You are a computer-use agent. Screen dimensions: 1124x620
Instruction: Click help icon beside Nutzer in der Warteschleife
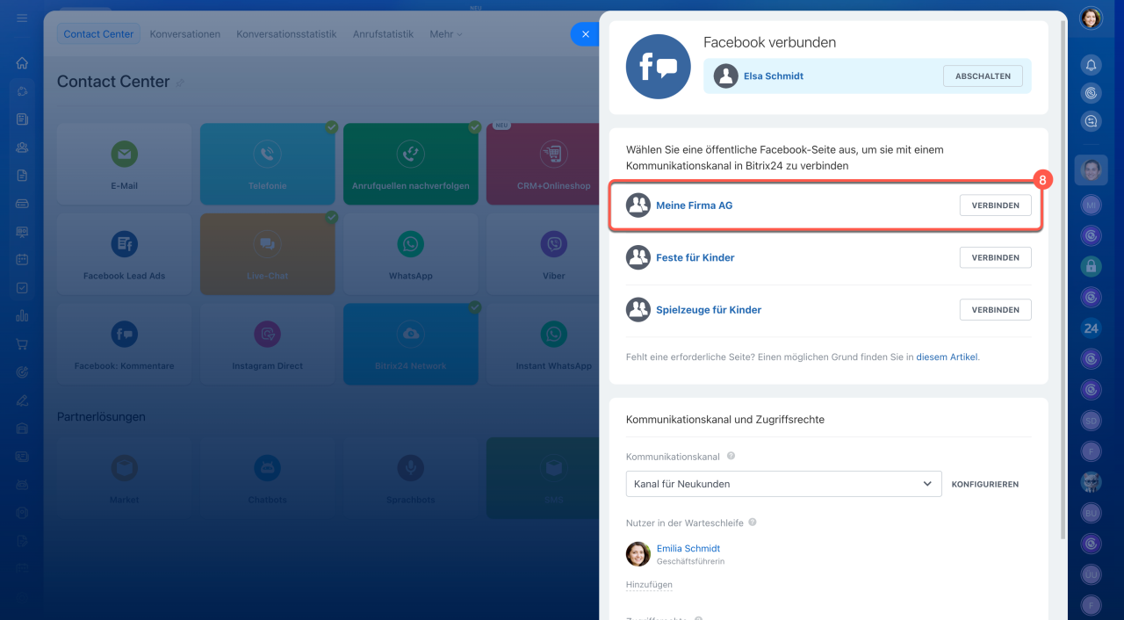coord(753,523)
